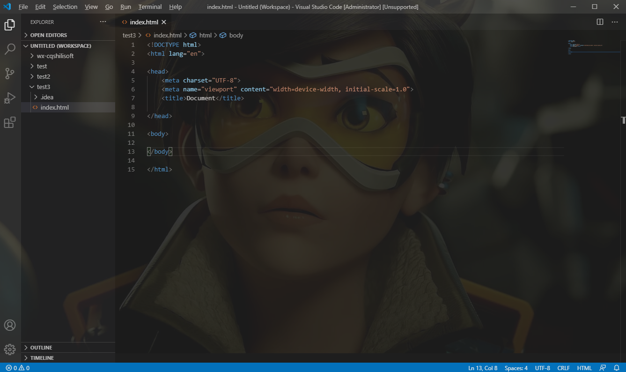This screenshot has width=626, height=372.
Task: Open the Terminal menu
Action: tap(150, 7)
